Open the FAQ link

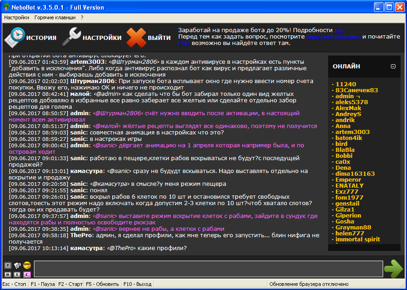coord(184,43)
